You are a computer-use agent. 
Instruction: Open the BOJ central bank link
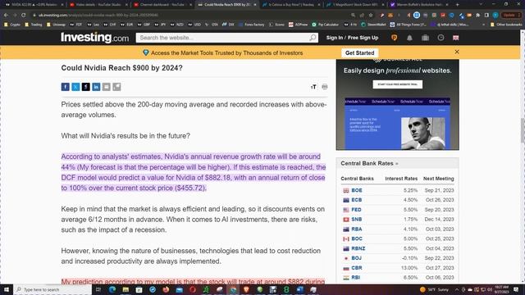356,258
